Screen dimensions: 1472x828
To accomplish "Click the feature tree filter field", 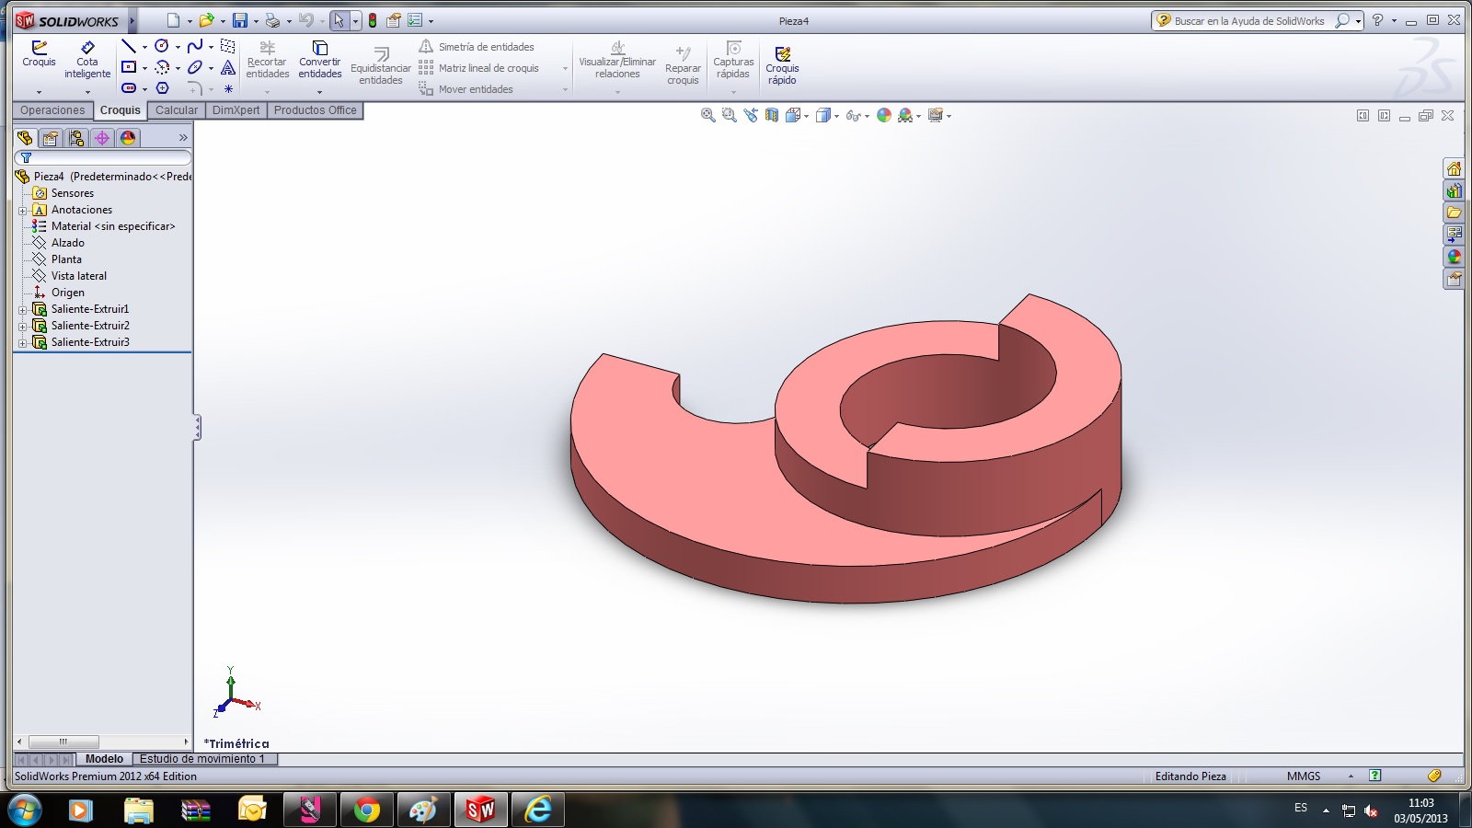I will point(103,158).
